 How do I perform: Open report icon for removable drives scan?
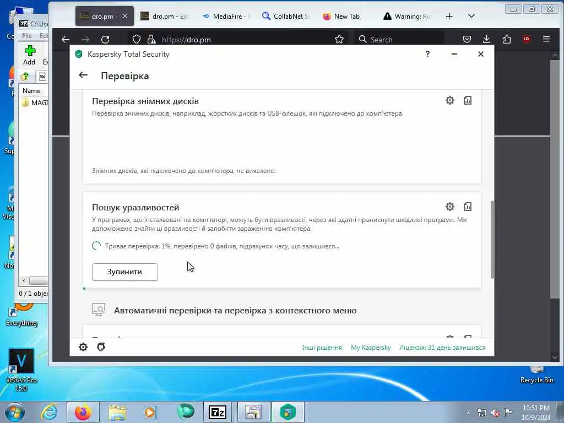[x=467, y=100]
